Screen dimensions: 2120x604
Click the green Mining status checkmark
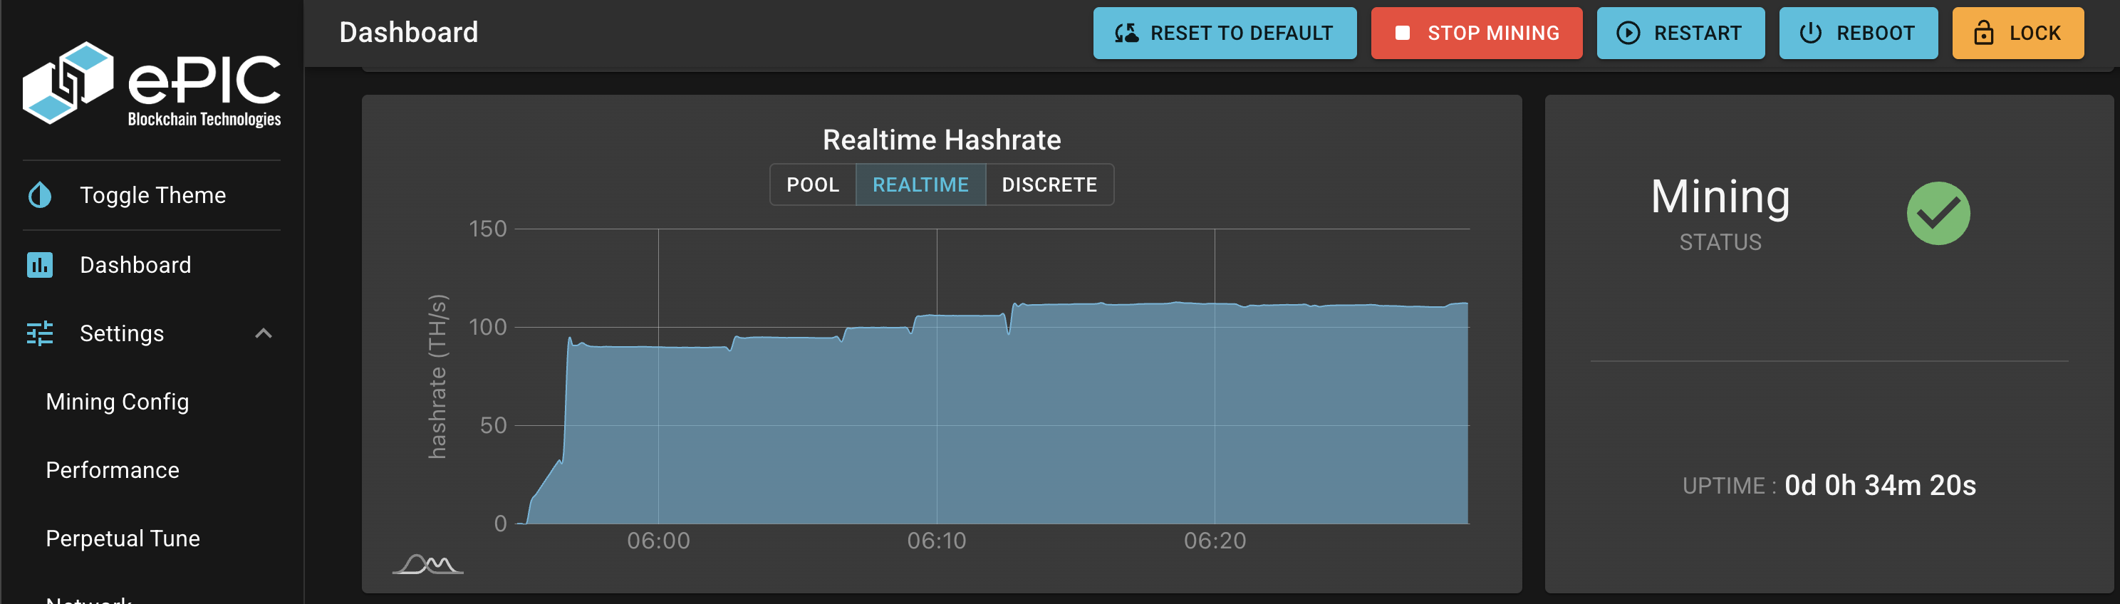[x=1938, y=214]
